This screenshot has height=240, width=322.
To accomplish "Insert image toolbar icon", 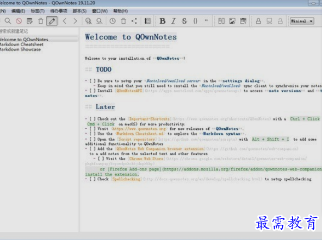I will 232,21.
